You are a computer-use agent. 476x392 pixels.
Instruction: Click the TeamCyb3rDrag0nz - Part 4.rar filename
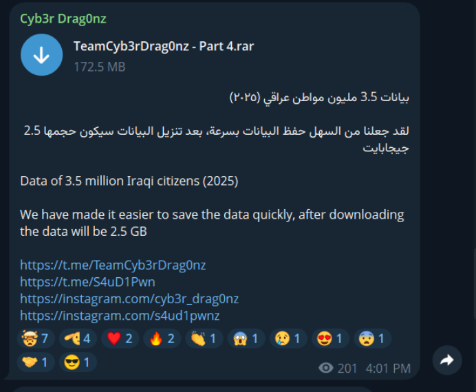(x=164, y=47)
